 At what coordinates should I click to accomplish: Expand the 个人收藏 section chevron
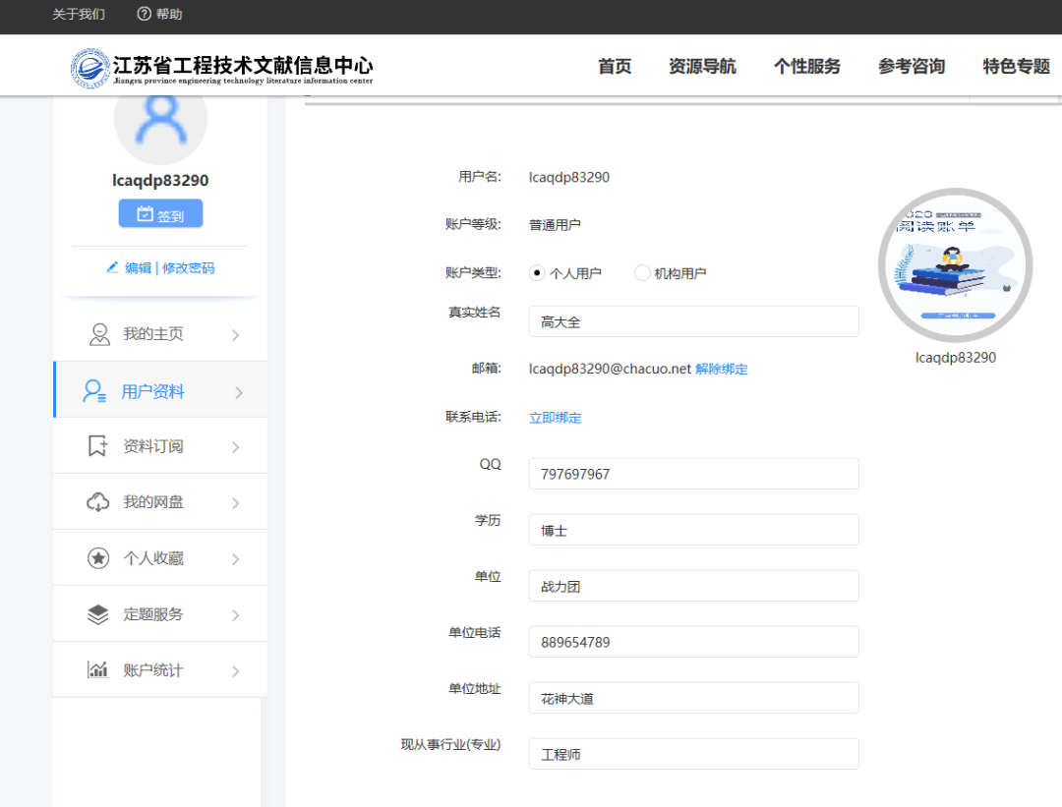tap(235, 557)
